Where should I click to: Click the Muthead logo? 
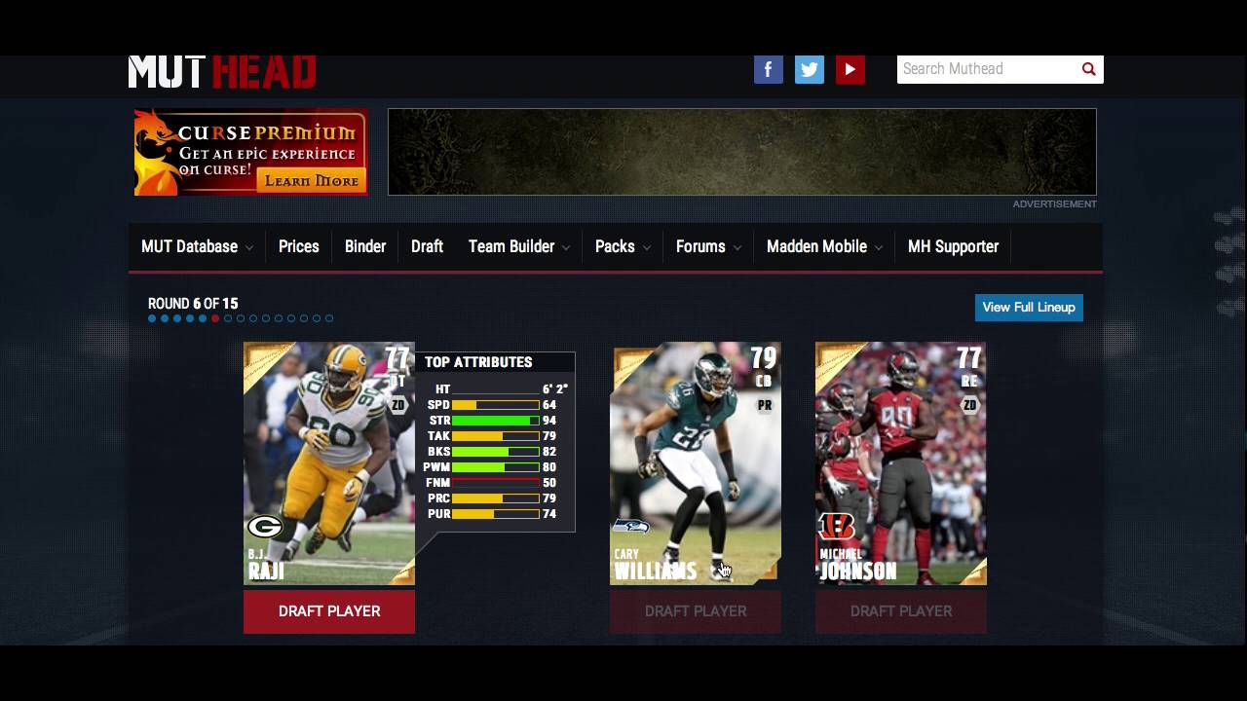222,72
